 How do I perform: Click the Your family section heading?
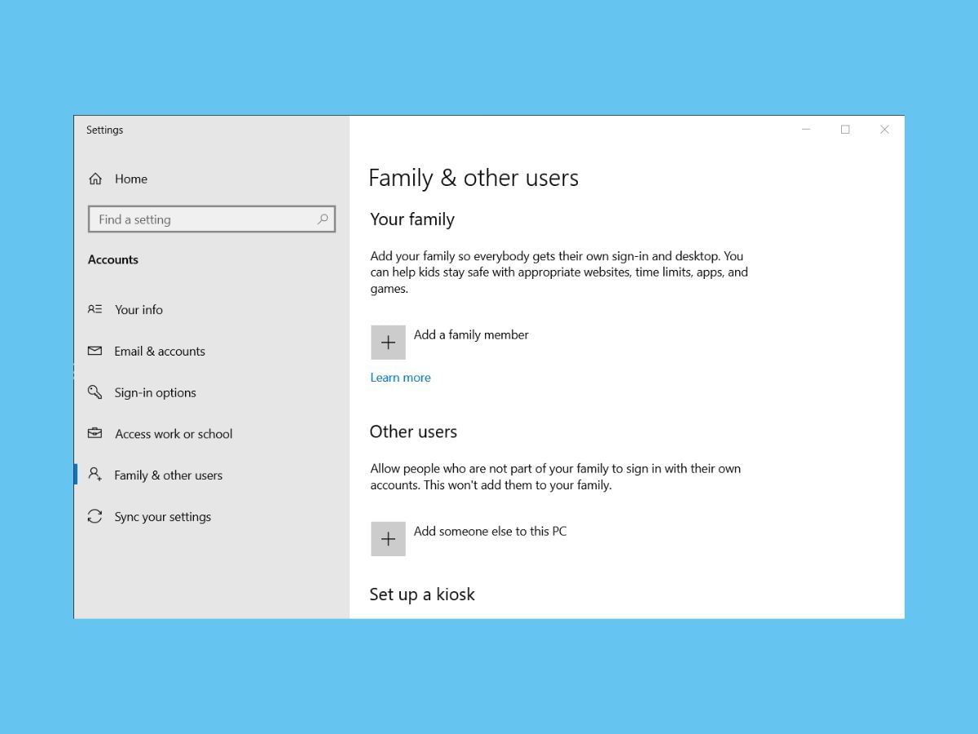(x=412, y=219)
